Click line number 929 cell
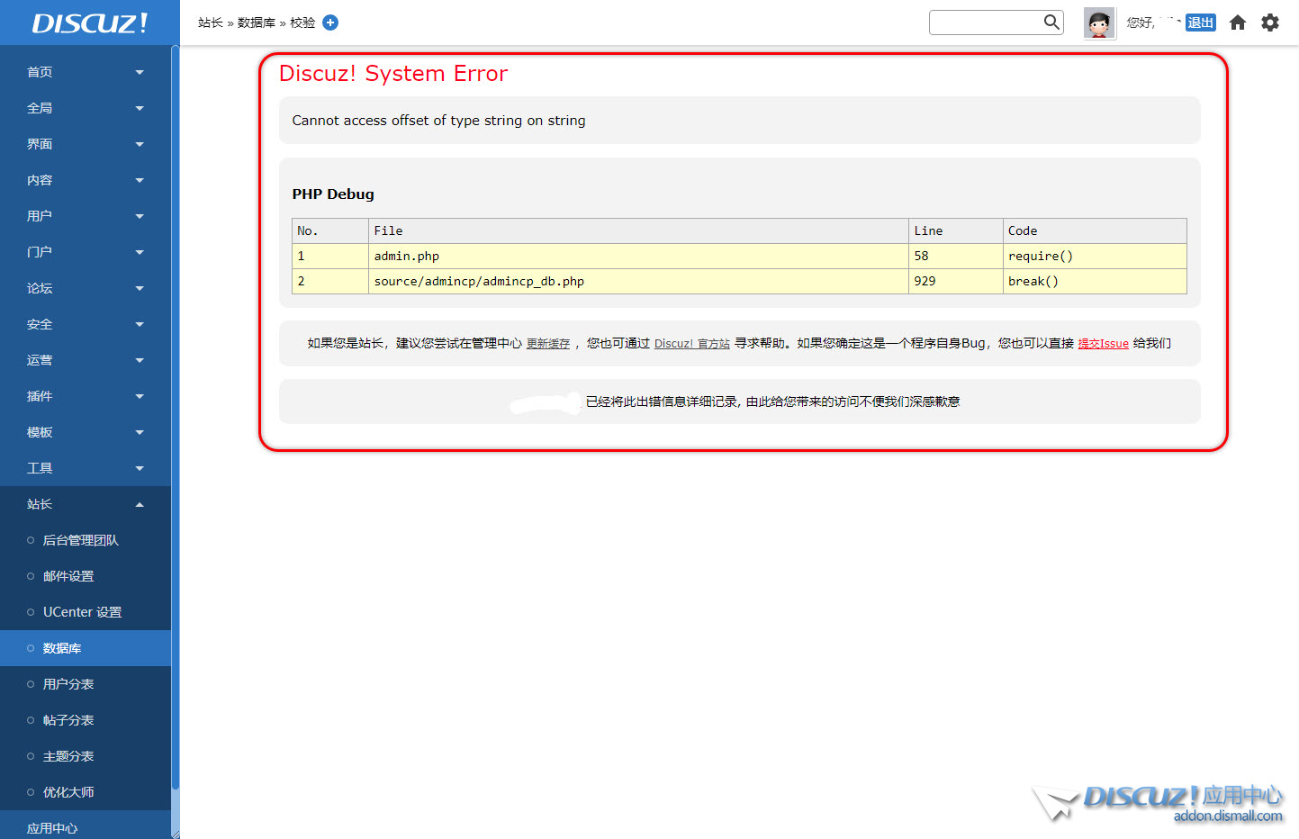 [x=956, y=282]
